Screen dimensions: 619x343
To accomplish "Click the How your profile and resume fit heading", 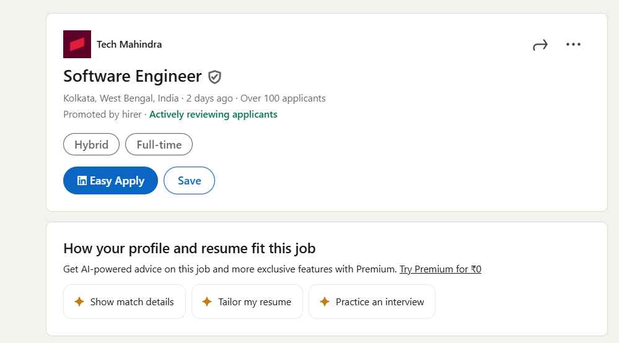I will pos(189,249).
